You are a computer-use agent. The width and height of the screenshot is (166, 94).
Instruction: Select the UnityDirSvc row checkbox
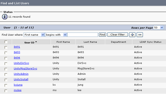click(6, 64)
